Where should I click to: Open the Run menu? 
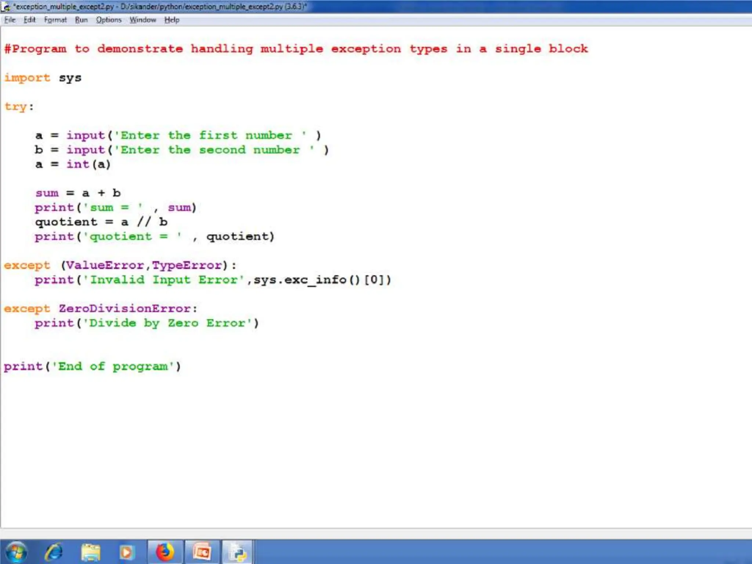tap(81, 20)
